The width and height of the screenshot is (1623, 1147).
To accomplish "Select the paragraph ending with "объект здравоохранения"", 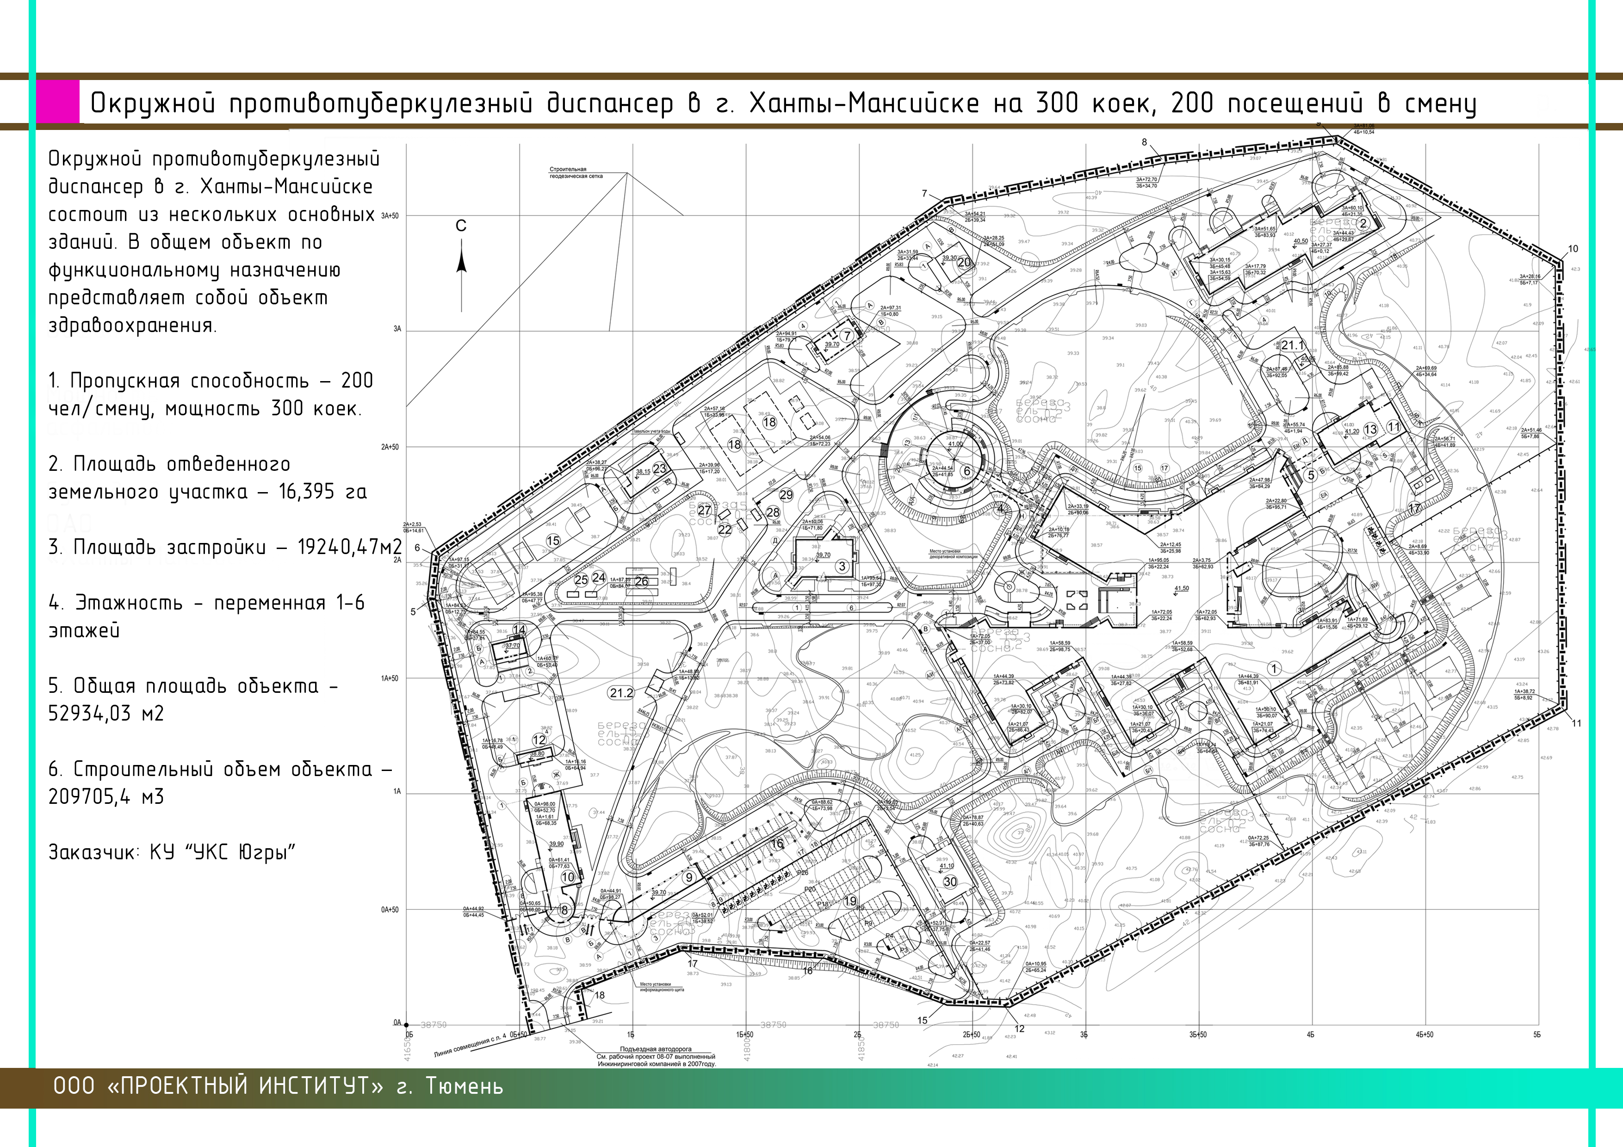I will coord(213,242).
